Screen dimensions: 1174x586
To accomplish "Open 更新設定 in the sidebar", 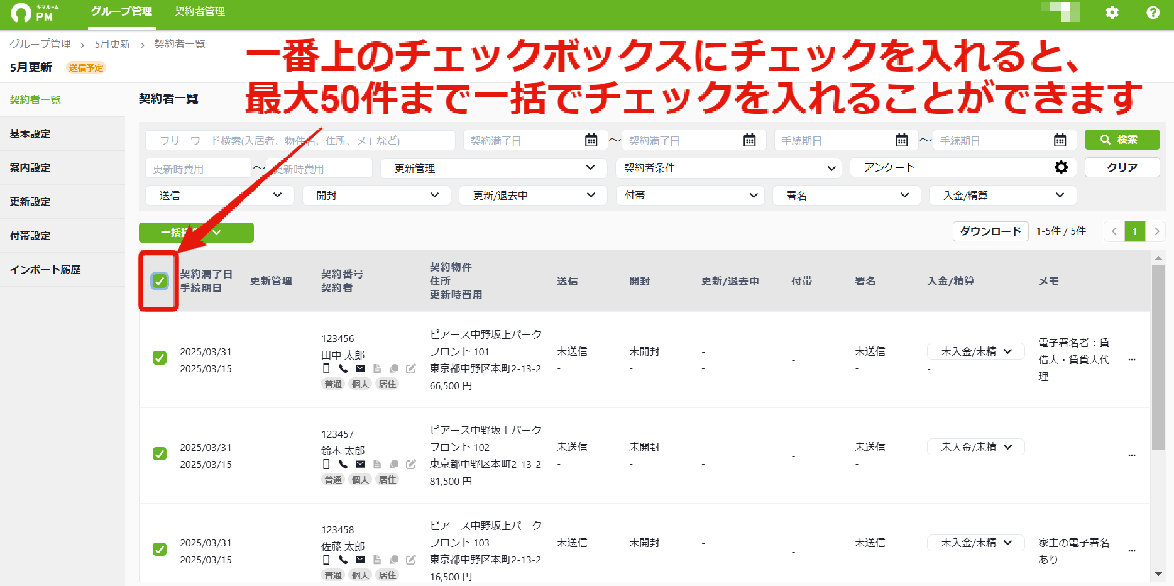I will (x=62, y=202).
